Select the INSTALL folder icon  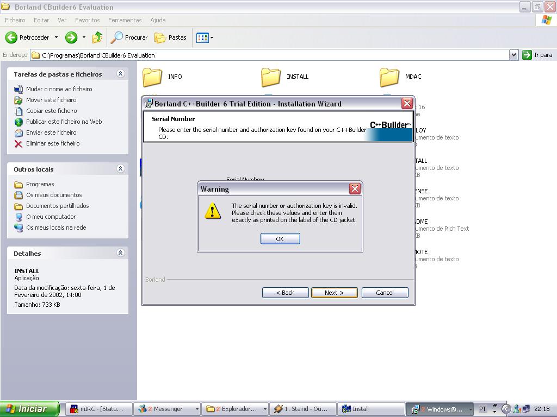click(x=271, y=77)
